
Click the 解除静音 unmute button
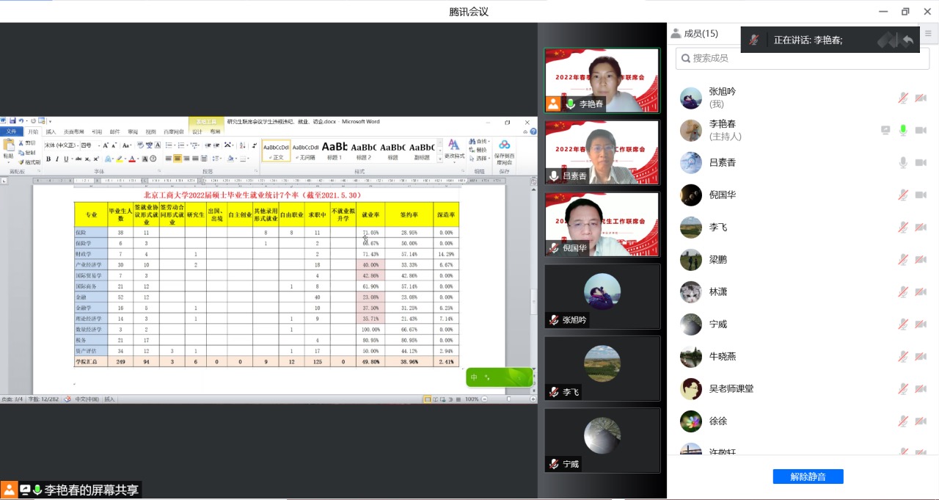tap(808, 477)
